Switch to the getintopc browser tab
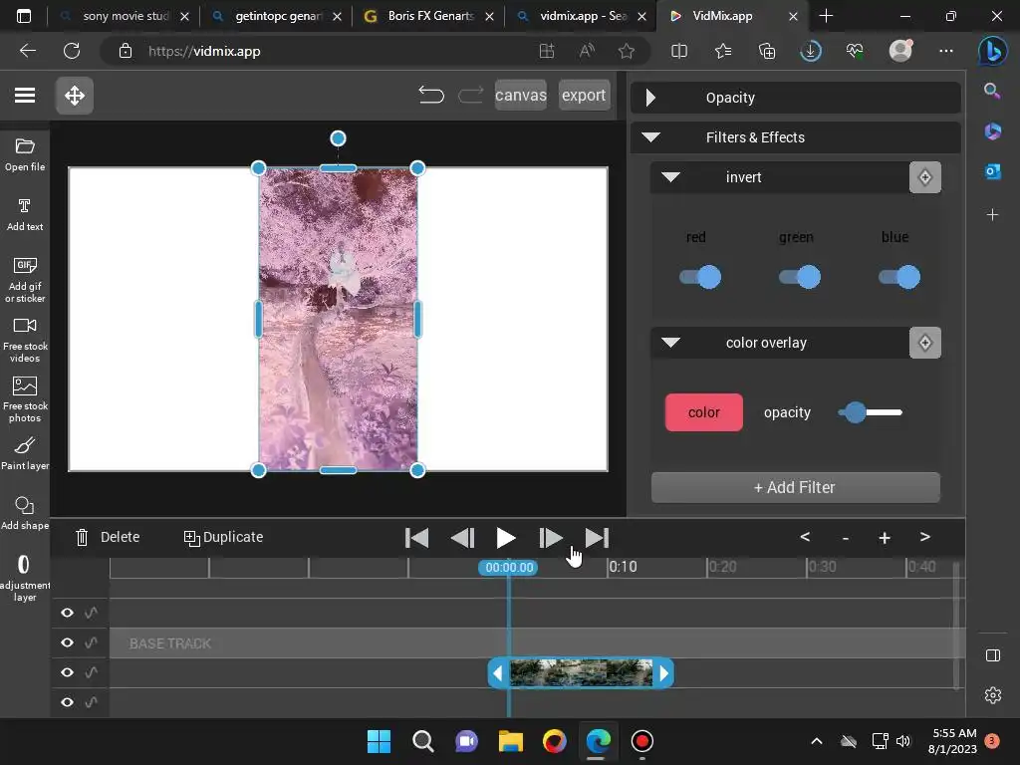 [274, 16]
